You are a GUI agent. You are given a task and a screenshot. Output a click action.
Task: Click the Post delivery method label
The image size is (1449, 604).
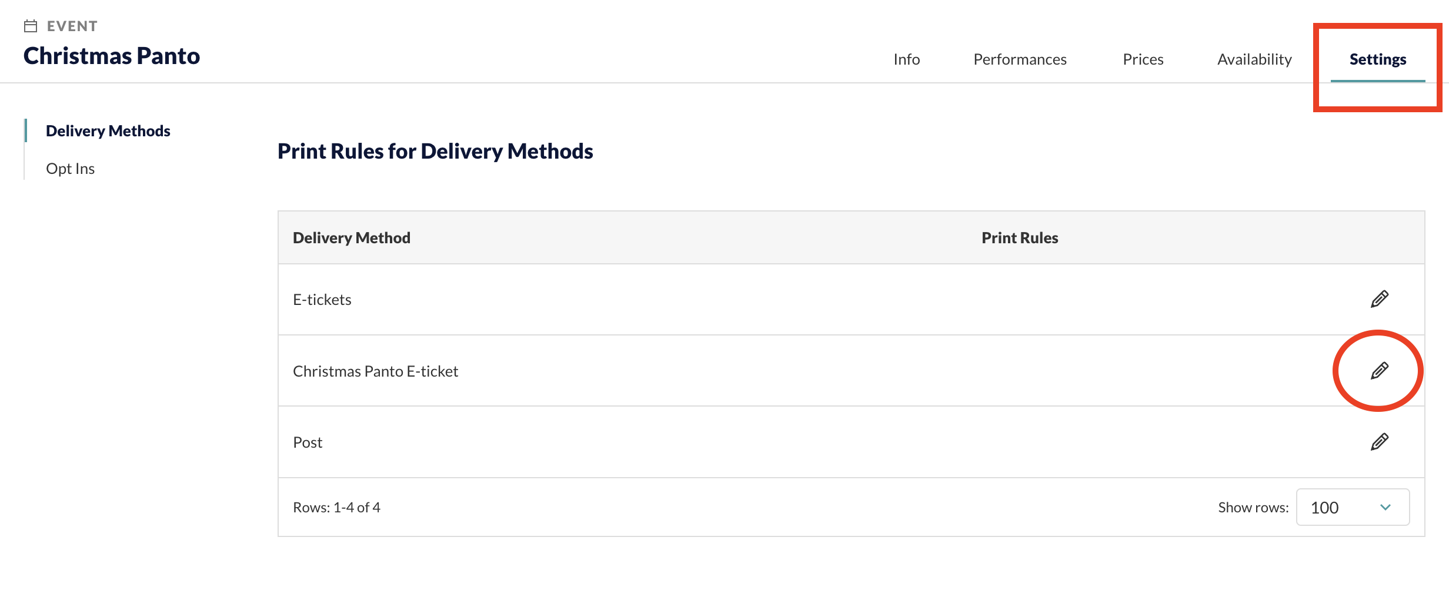pos(308,442)
